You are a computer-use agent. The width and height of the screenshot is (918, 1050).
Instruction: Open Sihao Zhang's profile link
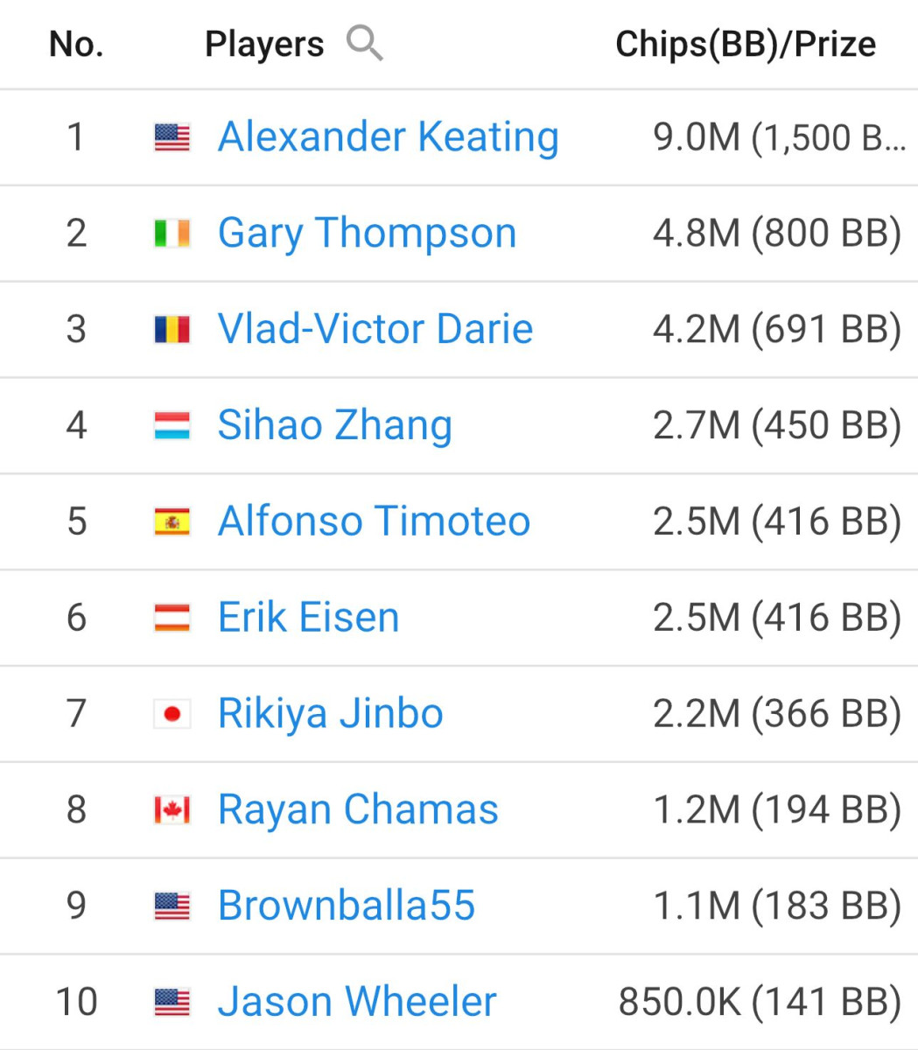point(335,426)
